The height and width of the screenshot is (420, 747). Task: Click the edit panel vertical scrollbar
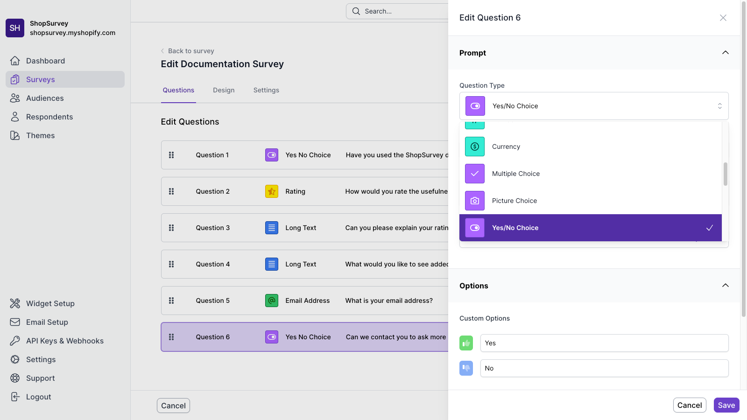pyautogui.click(x=744, y=159)
